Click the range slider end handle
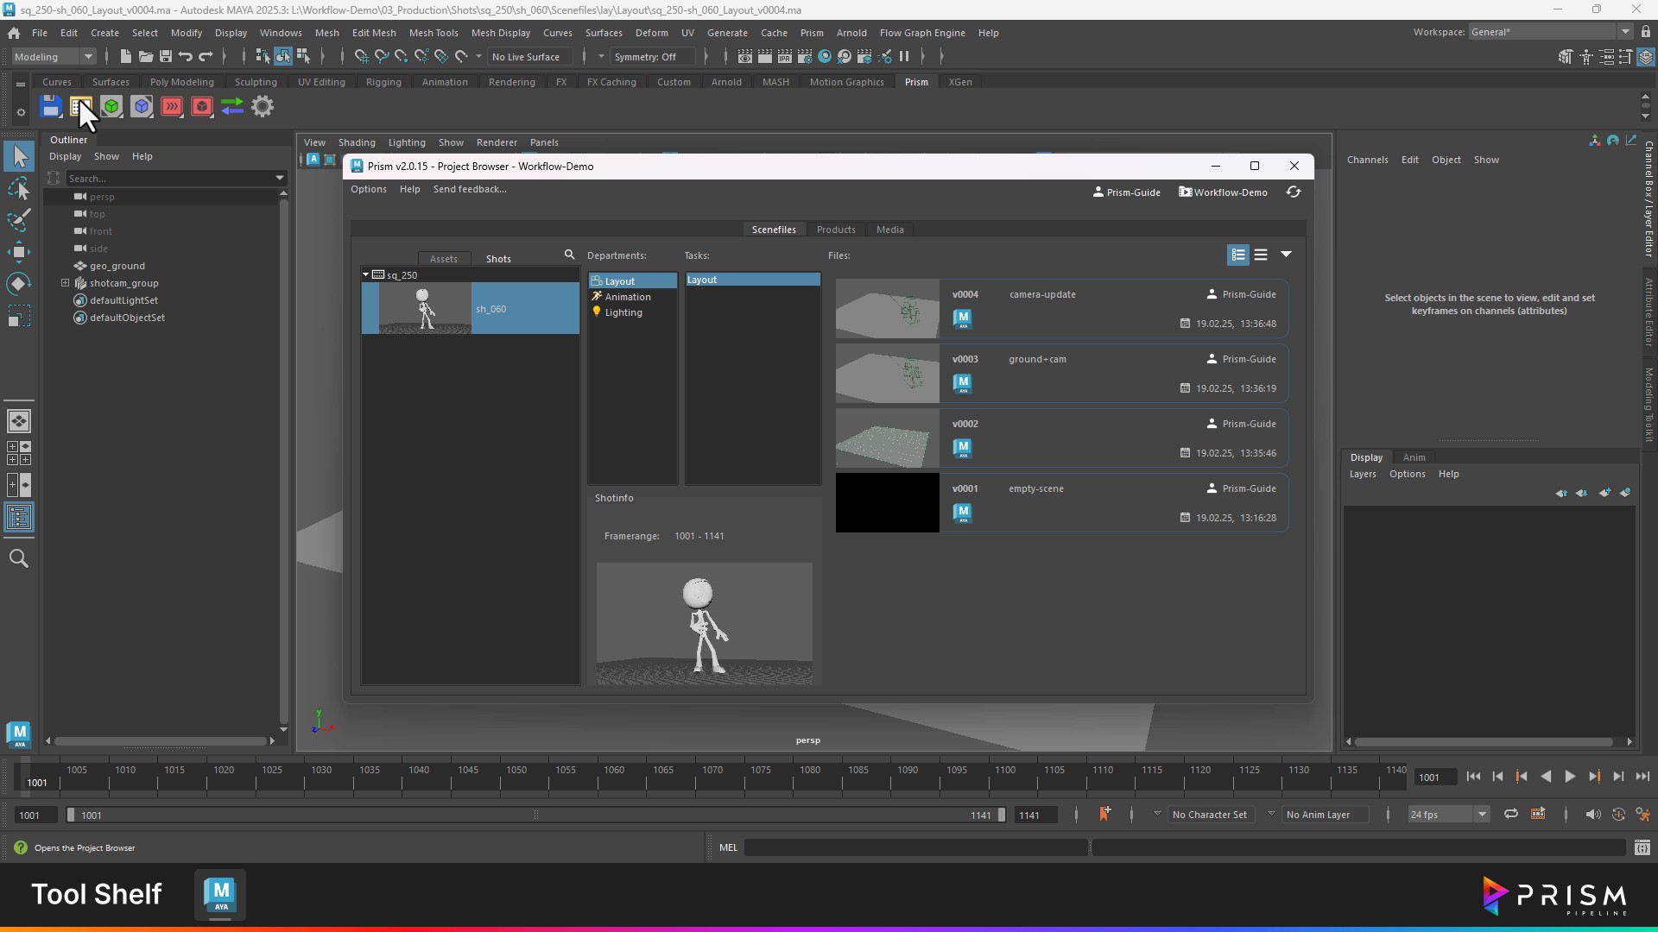The image size is (1658, 932). tap(1001, 815)
